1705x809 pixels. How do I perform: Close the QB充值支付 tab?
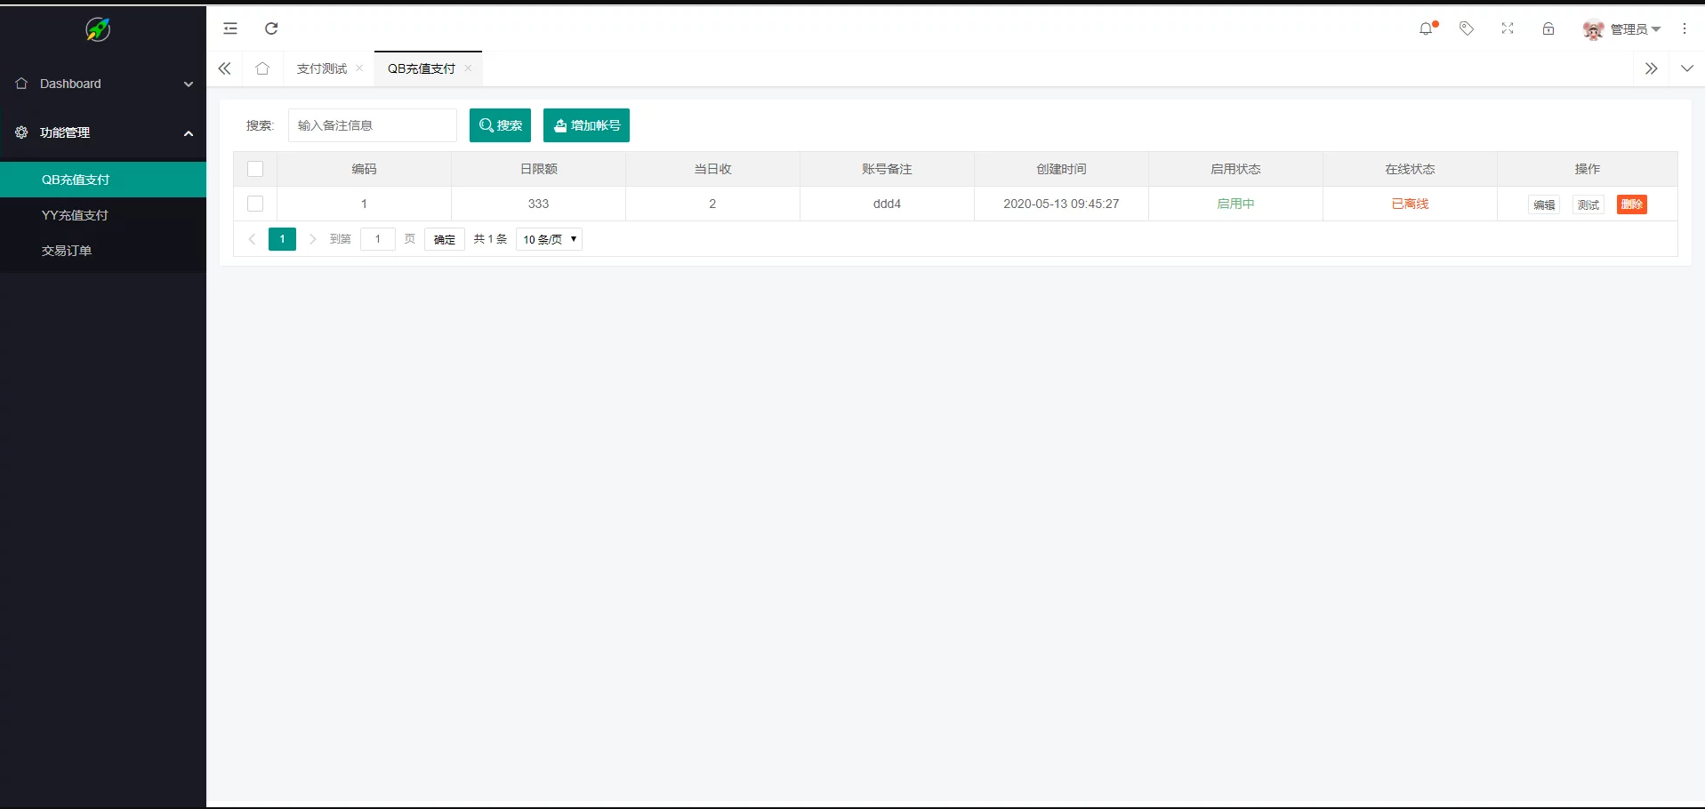click(x=469, y=68)
